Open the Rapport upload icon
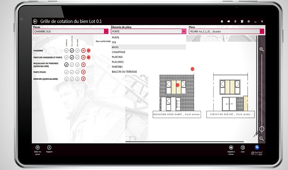Screen dimensions: 288x170 (49, 147)
